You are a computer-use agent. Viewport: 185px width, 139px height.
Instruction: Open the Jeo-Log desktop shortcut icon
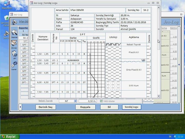(6, 33)
